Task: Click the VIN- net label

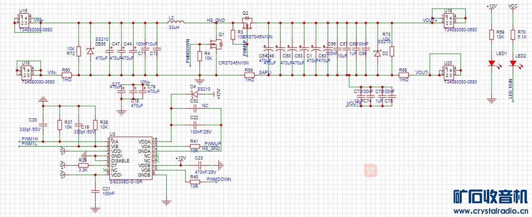Action: 52,72
